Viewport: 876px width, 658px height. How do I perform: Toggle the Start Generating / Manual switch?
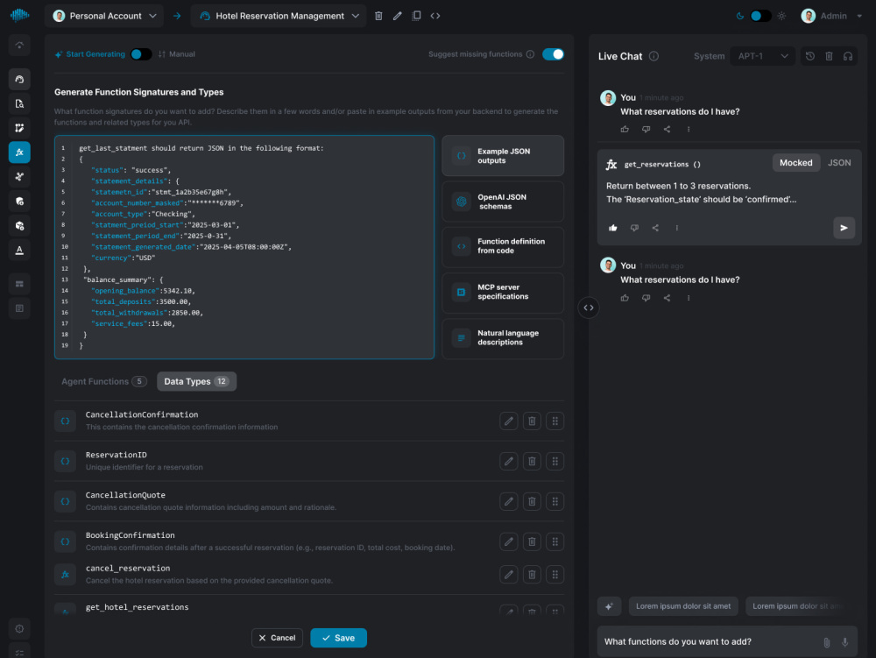(141, 54)
